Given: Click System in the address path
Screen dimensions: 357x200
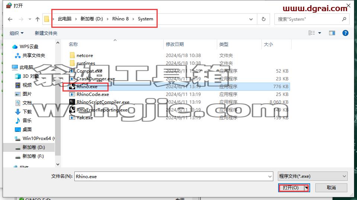Looking at the screenshot, I should 145,19.
